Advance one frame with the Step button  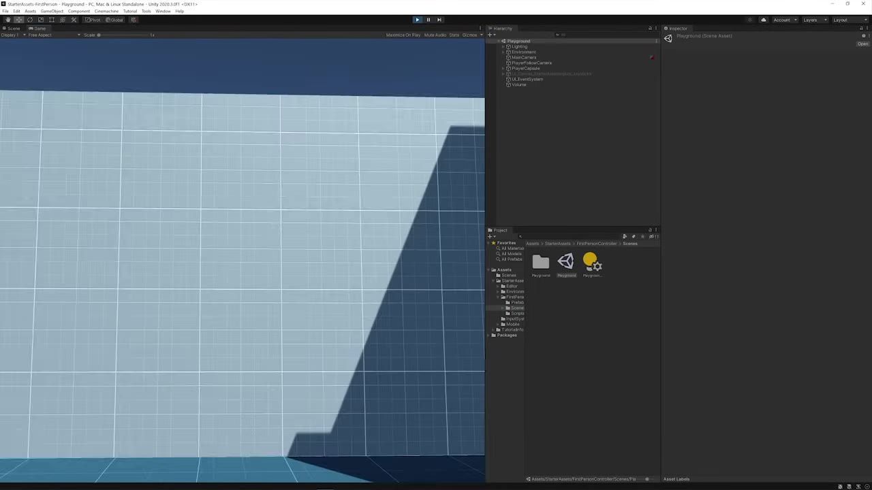pyautogui.click(x=439, y=20)
